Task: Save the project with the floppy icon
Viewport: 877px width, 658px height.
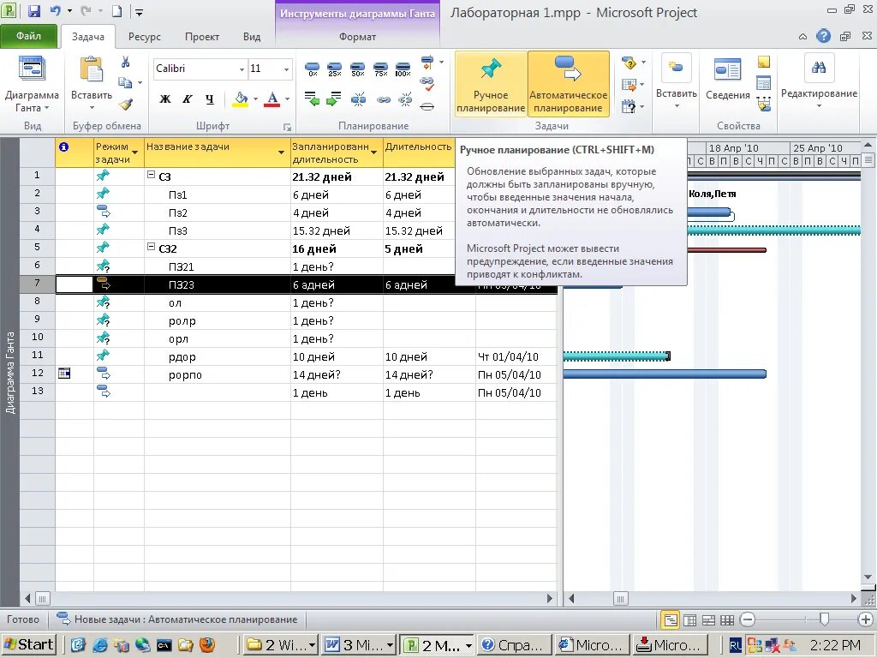Action: [x=34, y=10]
